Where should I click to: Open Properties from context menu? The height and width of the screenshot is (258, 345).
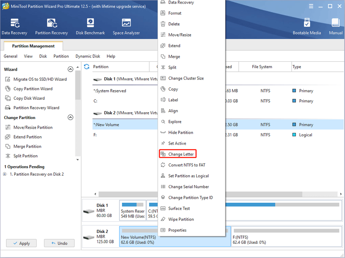[191, 230]
